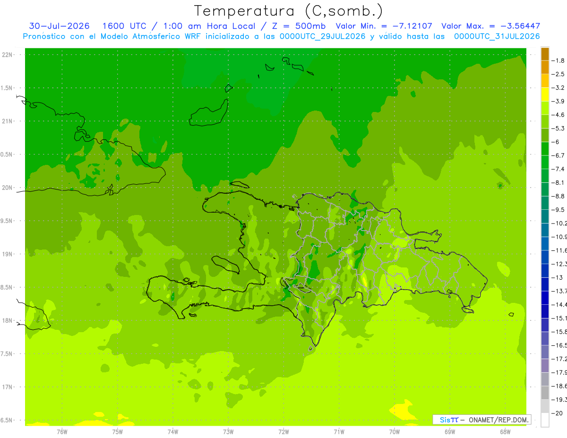The width and height of the screenshot is (567, 438).
Task: Click the '18N' latitude label
Action: click(x=8, y=321)
